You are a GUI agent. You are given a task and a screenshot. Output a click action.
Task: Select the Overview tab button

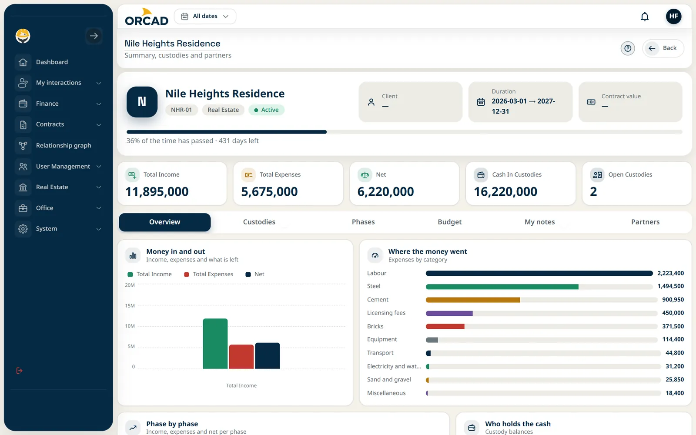coord(165,222)
